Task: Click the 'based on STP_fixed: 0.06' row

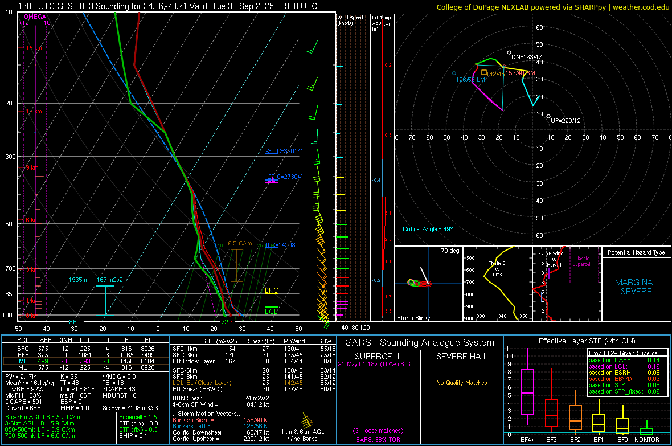Action: (x=624, y=391)
